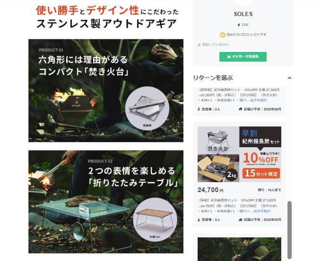This screenshot has height=261, width=321.
Task: Open 続きを読む in the 24,700円 return
Action: coord(262,211)
